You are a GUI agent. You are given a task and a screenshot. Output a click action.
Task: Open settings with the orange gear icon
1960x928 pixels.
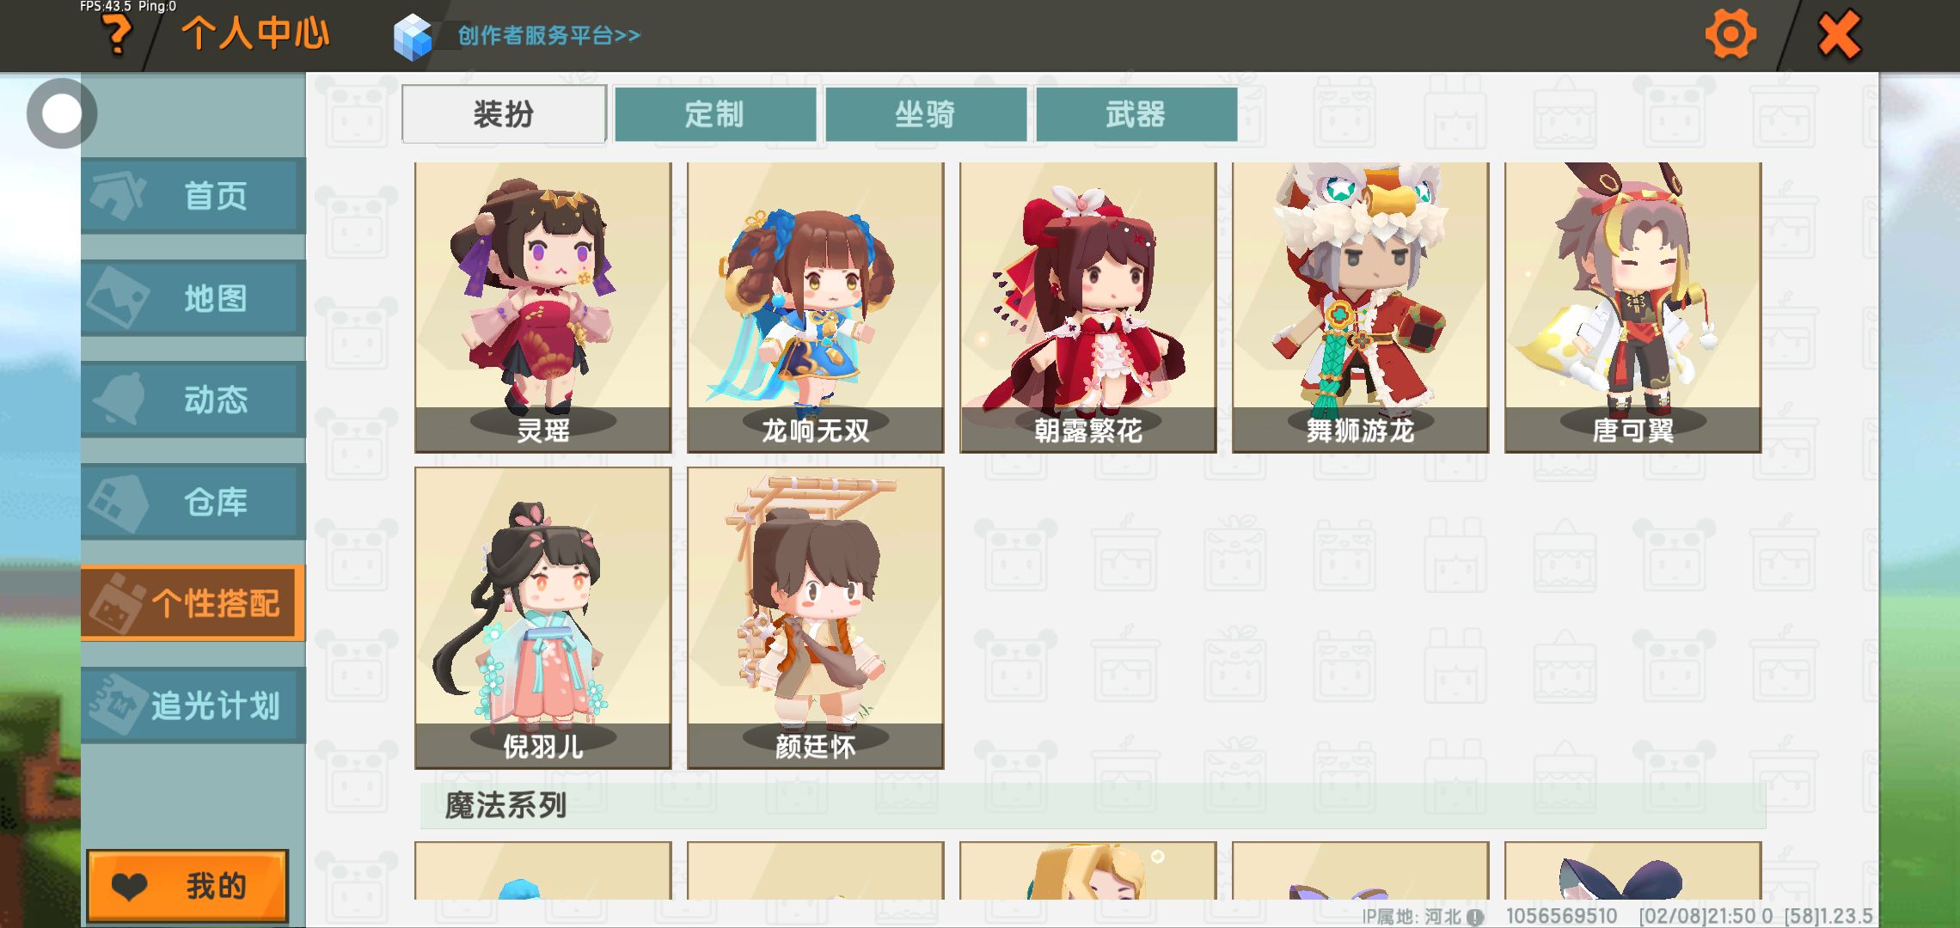pyautogui.click(x=1730, y=34)
